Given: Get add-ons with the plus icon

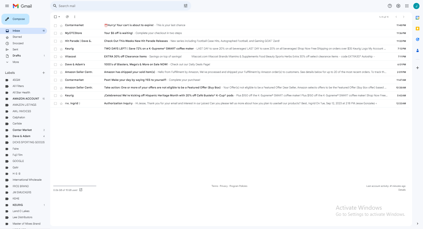Looking at the screenshot, I should coord(417,68).
